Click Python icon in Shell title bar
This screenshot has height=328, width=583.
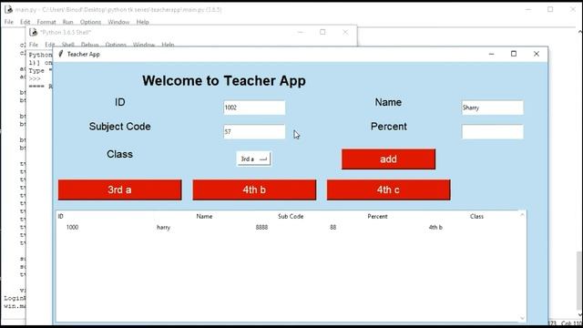tap(34, 33)
